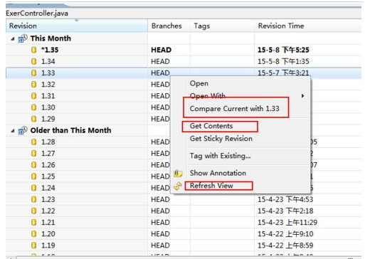
Task: Click the revision icon next to 1.30
Action: [x=34, y=107]
